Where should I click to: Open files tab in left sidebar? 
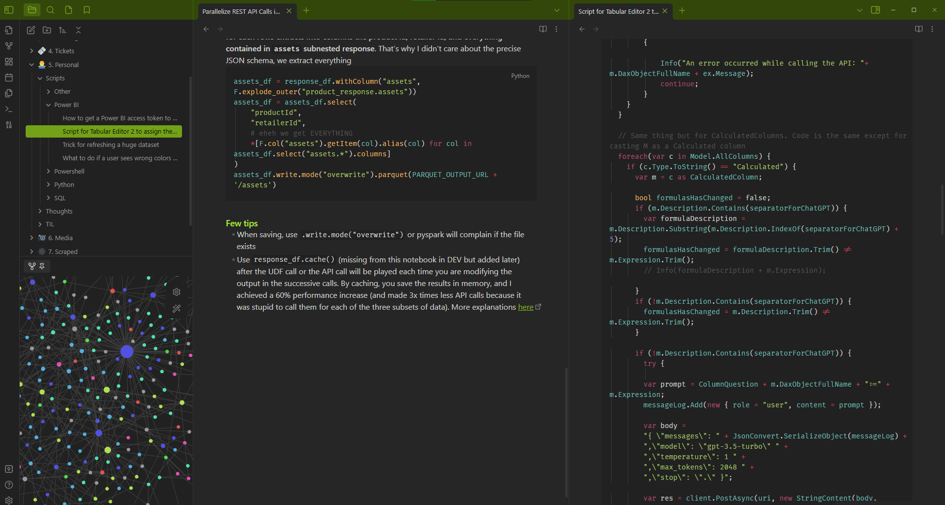tap(32, 10)
